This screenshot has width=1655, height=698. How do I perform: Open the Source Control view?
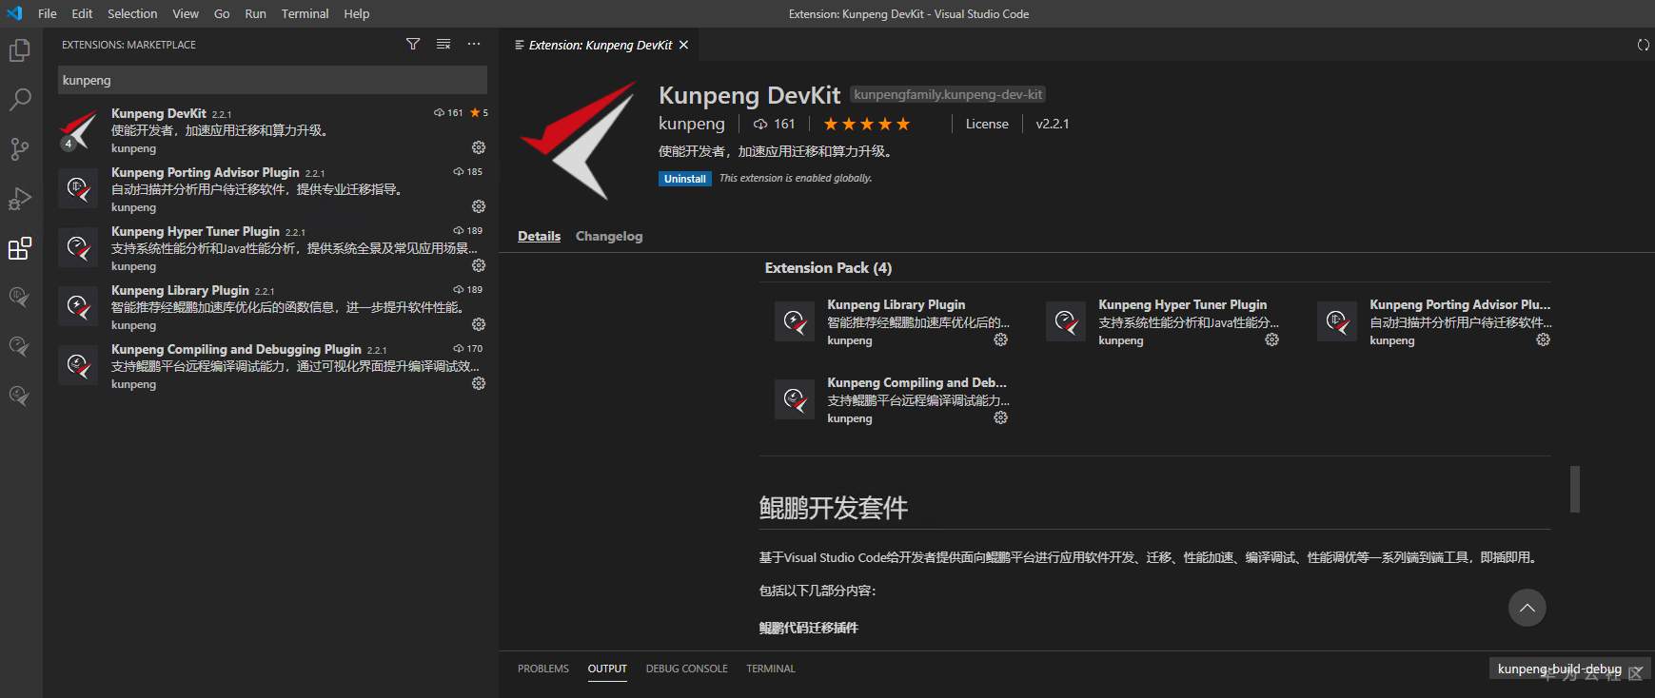20,149
